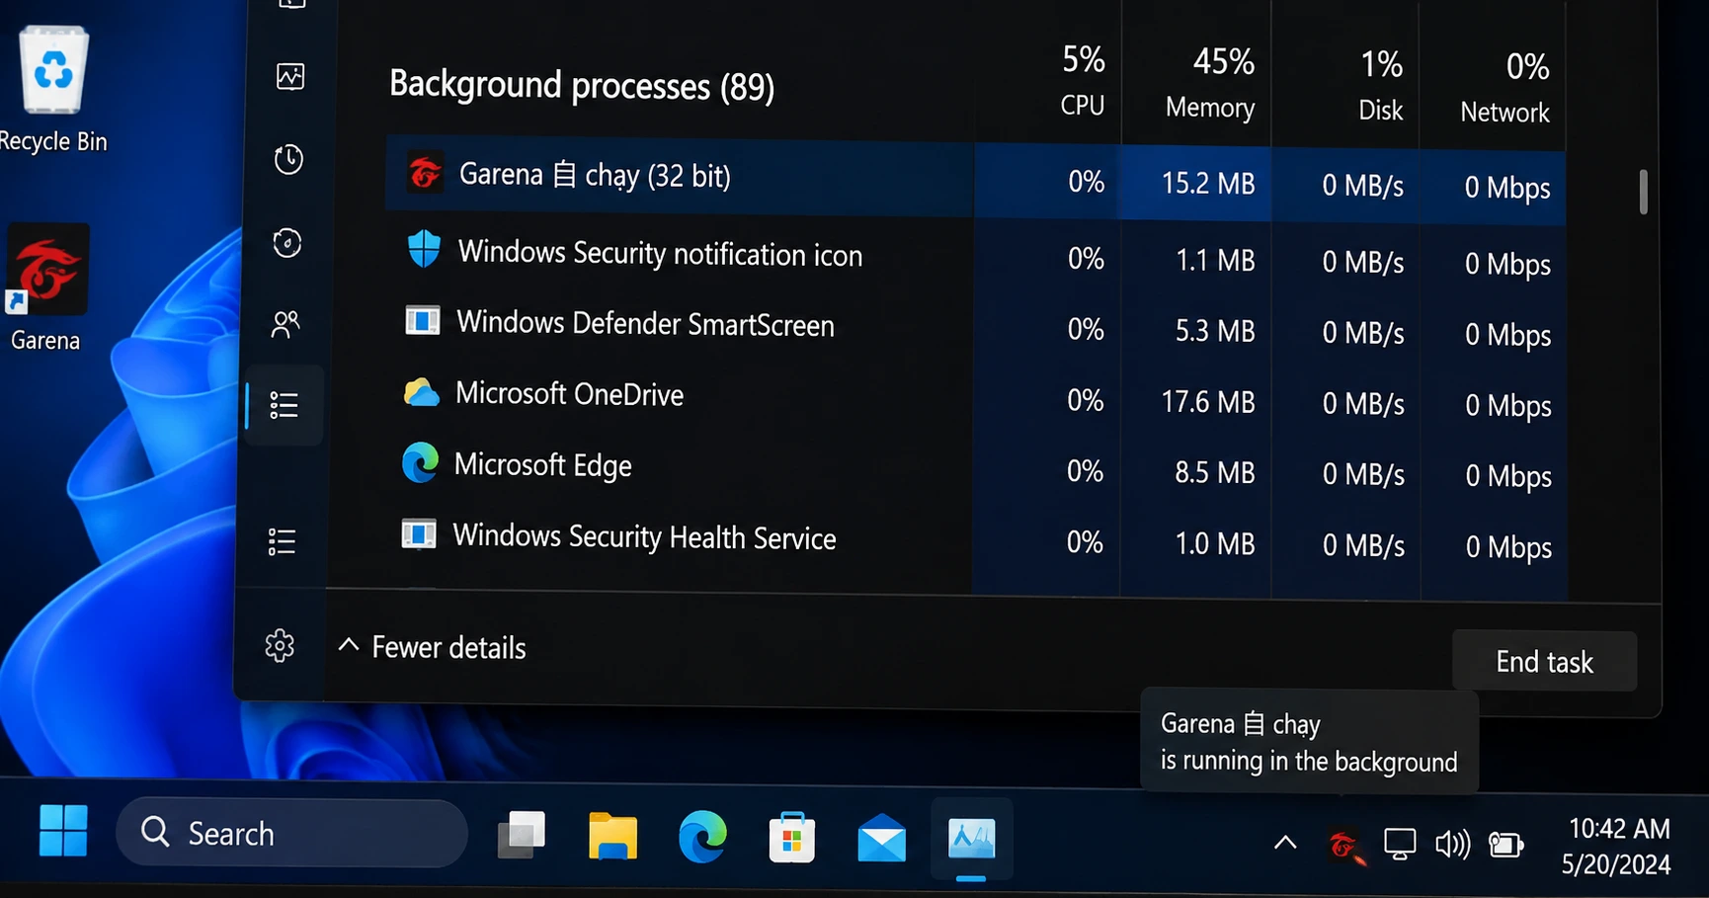Select Windows Security Health Service row
Viewport: 1709px width, 898px height.
pos(975,539)
